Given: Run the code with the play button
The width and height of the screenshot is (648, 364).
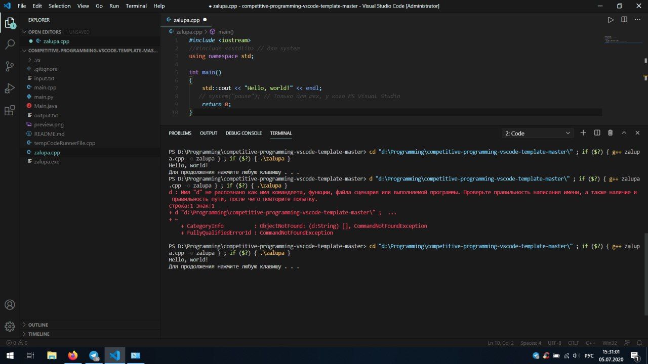Looking at the screenshot, I should click(611, 20).
